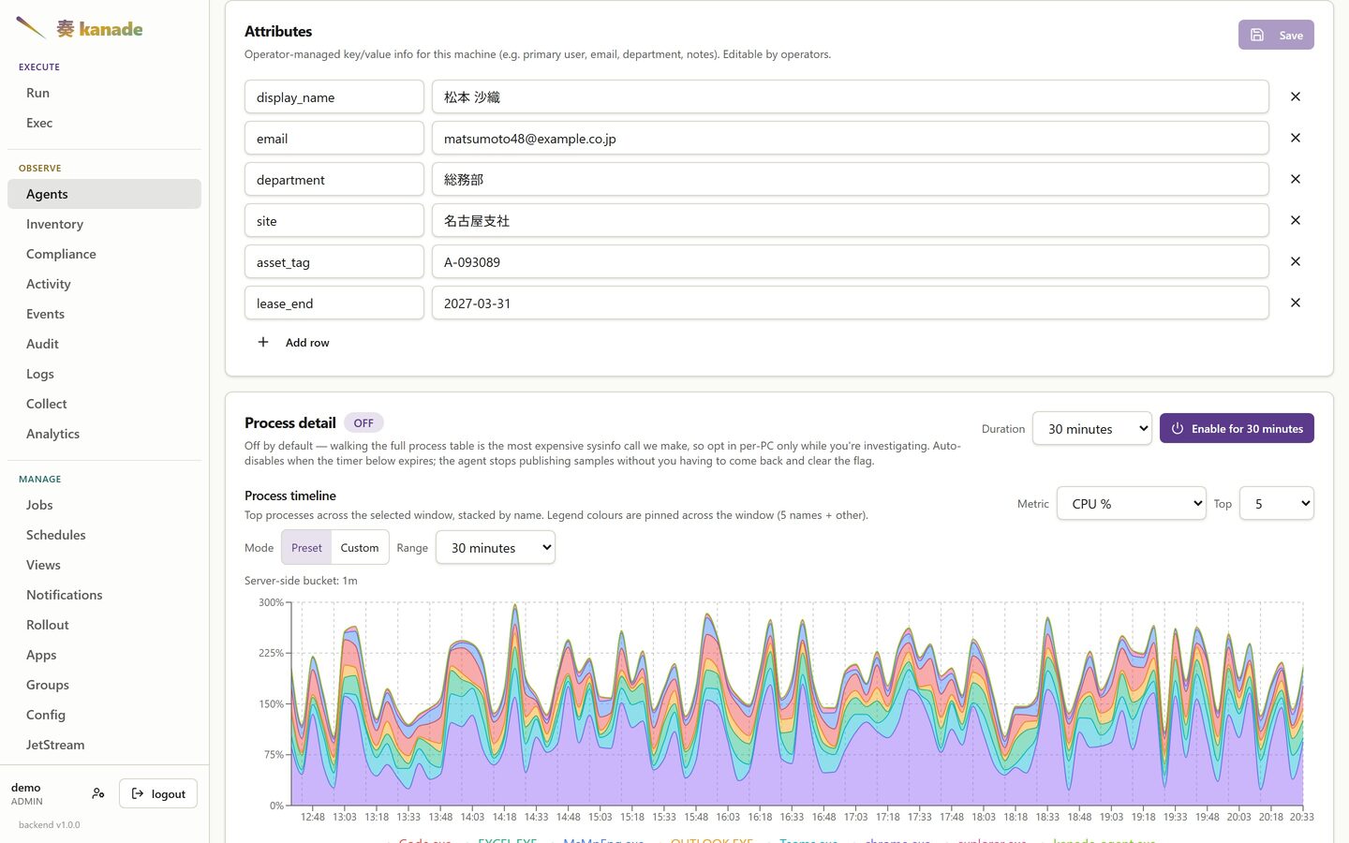Open the Range dropdown

tap(496, 548)
